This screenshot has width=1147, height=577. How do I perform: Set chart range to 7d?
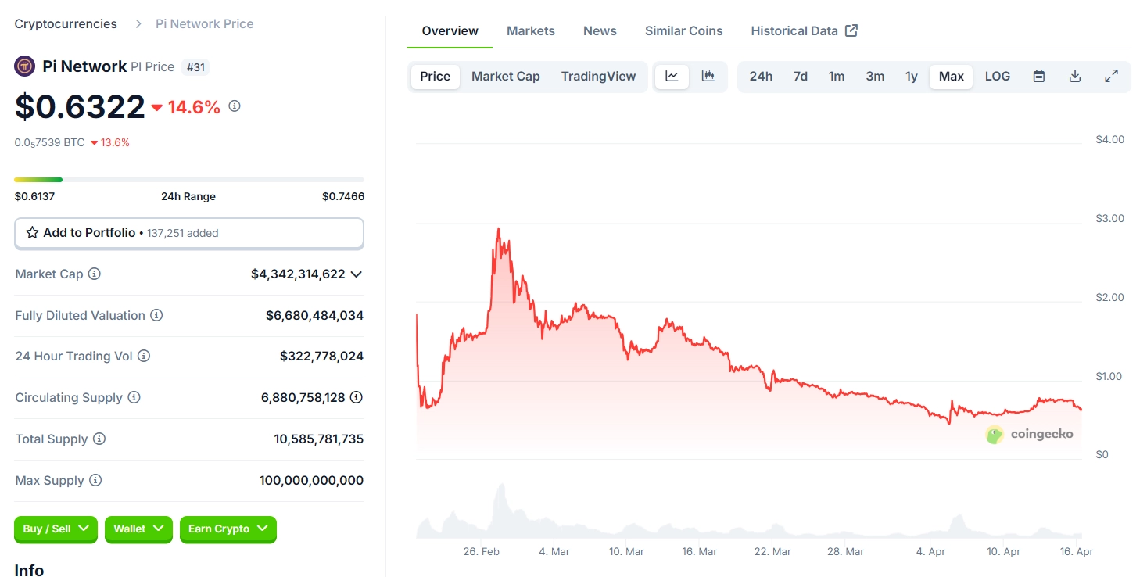[x=801, y=77]
